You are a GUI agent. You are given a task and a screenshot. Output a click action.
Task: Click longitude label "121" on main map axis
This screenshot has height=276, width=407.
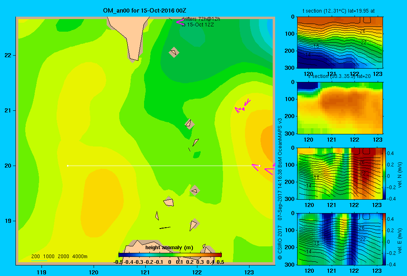(145, 272)
